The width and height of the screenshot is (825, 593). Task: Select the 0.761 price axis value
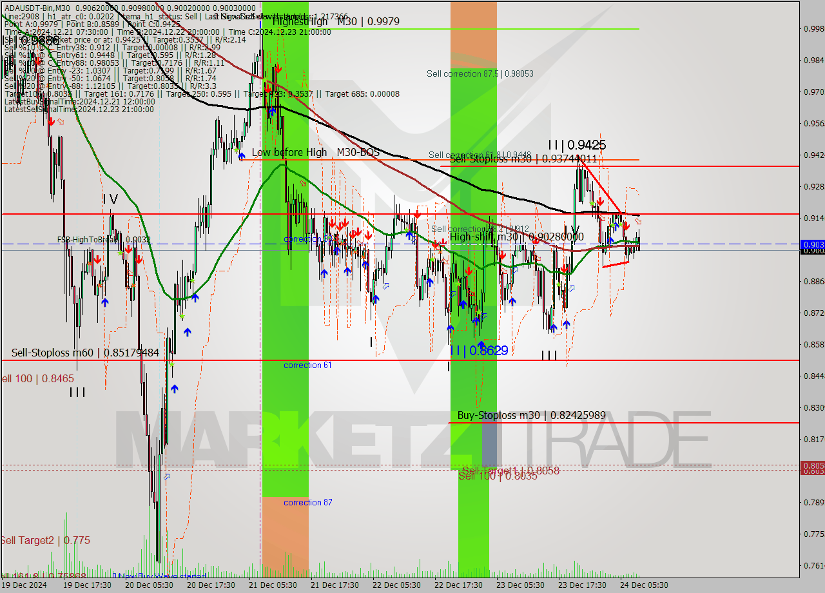813,565
